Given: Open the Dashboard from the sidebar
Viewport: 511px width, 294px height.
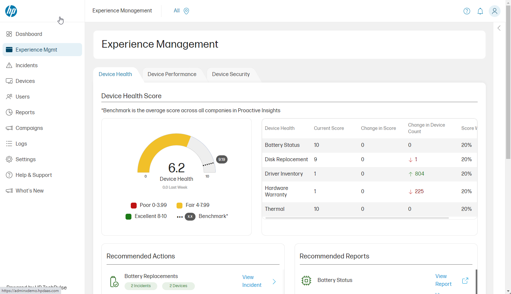Looking at the screenshot, I should [x=29, y=34].
